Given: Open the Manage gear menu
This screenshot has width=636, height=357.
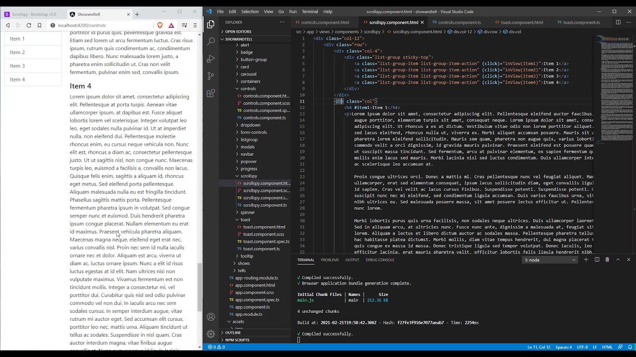Looking at the screenshot, I should click(211, 334).
